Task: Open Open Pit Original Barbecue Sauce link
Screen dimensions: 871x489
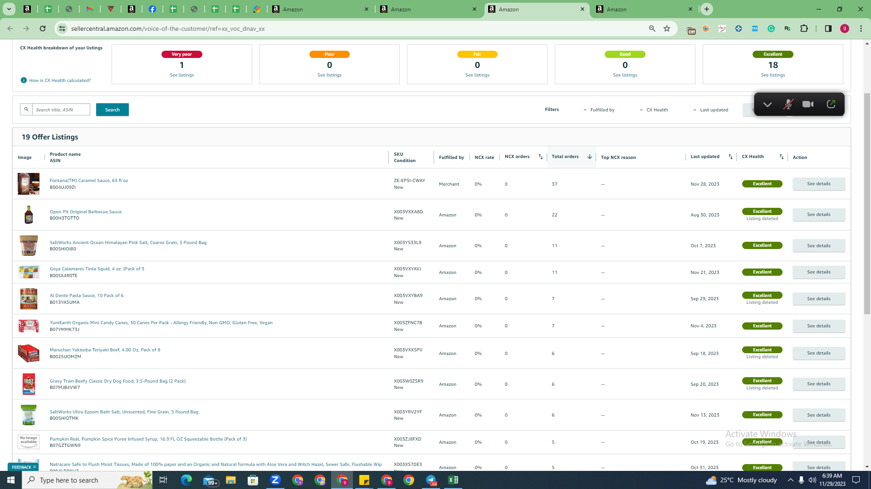Action: pos(86,212)
